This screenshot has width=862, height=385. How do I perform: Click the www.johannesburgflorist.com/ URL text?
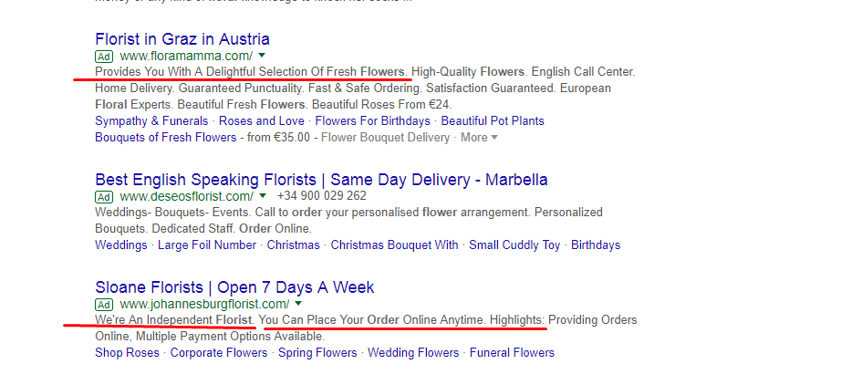pyautogui.click(x=204, y=304)
